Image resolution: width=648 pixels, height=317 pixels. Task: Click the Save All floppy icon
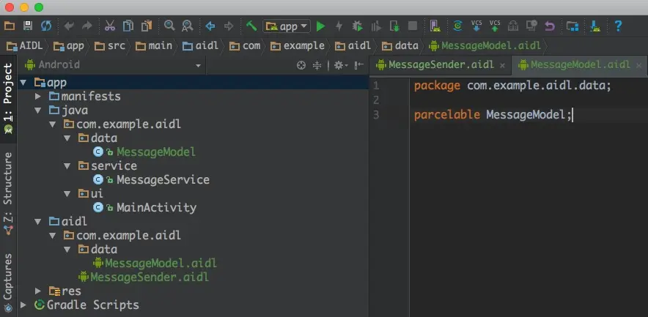28,26
